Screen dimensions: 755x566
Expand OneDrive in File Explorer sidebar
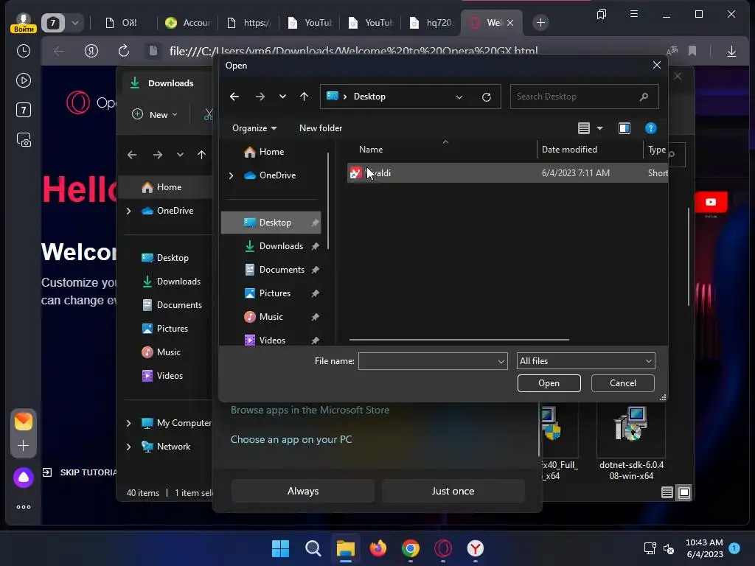tap(128, 211)
